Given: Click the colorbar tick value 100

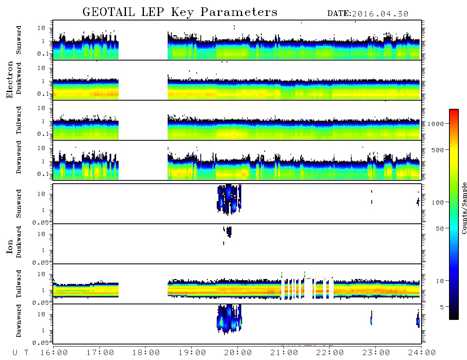Looking at the screenshot, I should coord(438,202).
